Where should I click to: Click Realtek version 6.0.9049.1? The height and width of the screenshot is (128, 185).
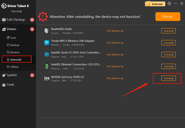point(79,33)
